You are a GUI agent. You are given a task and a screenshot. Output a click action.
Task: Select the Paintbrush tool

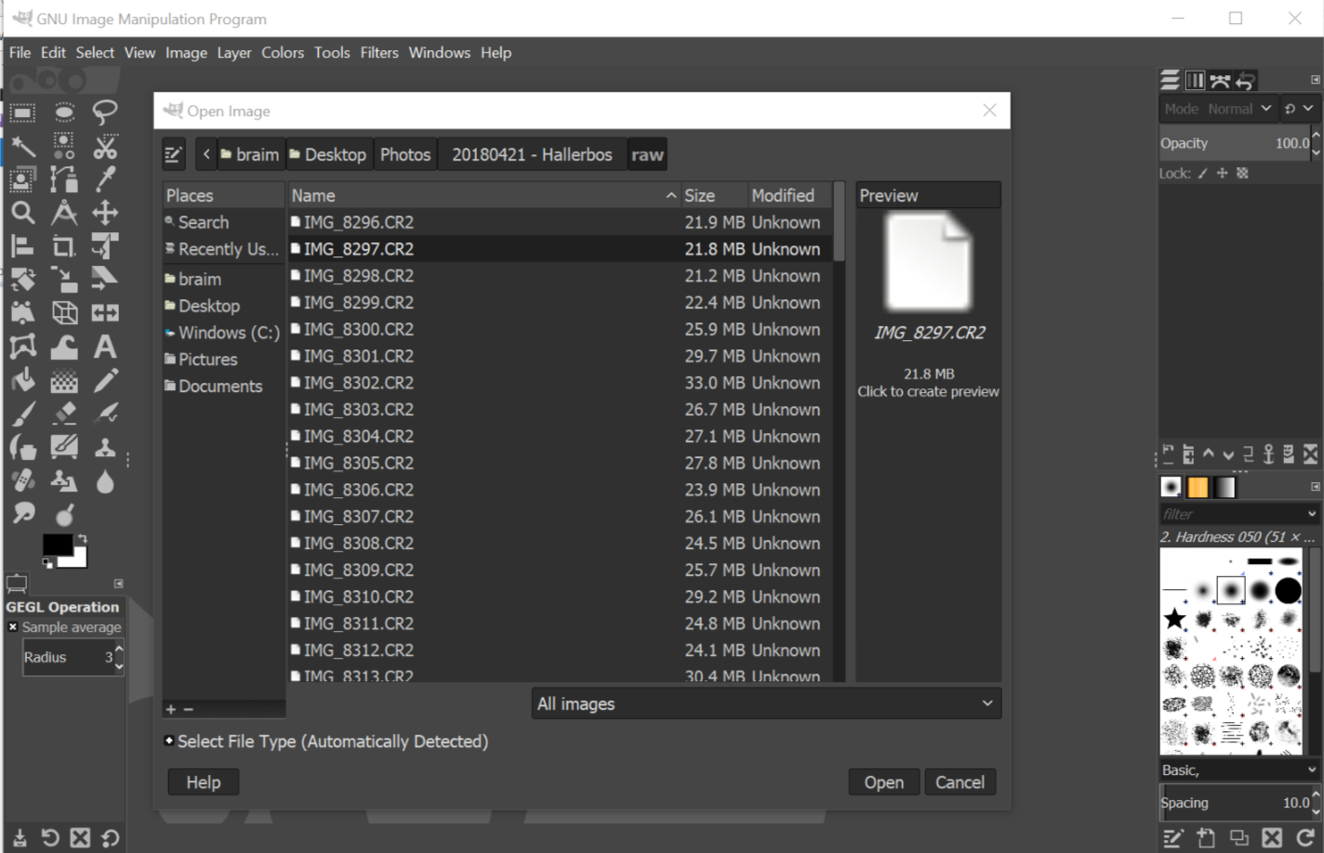(x=22, y=413)
